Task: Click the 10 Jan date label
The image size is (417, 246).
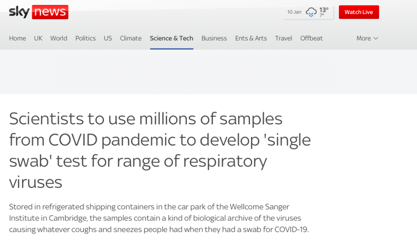Action: 294,12
